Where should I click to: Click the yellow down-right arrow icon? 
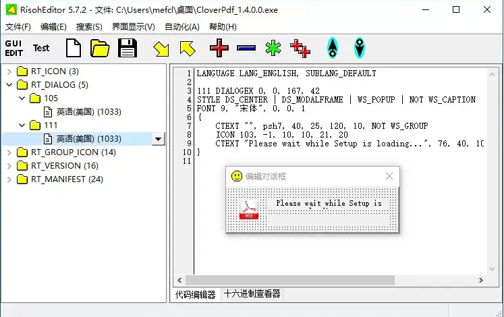pos(161,48)
